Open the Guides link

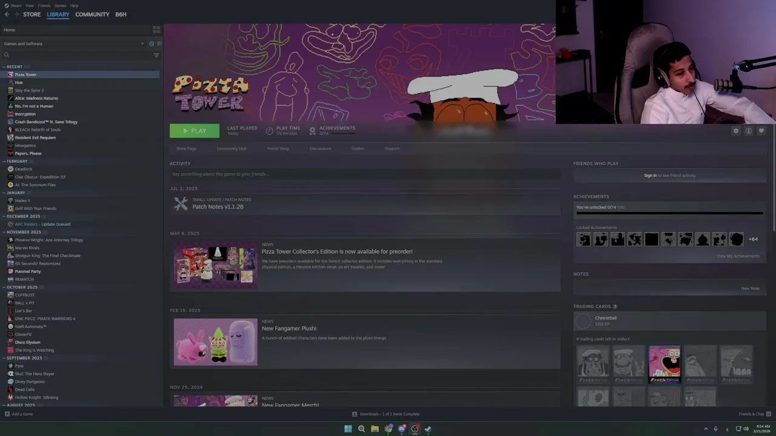pos(358,148)
